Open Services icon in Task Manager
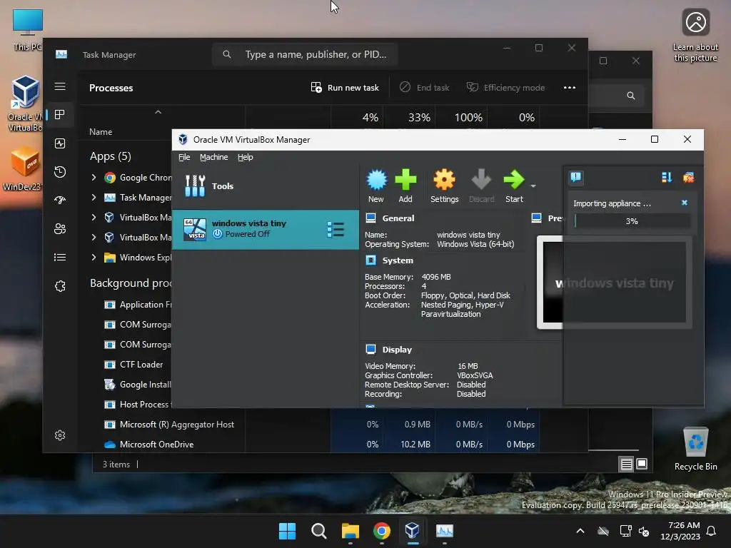 click(60, 286)
